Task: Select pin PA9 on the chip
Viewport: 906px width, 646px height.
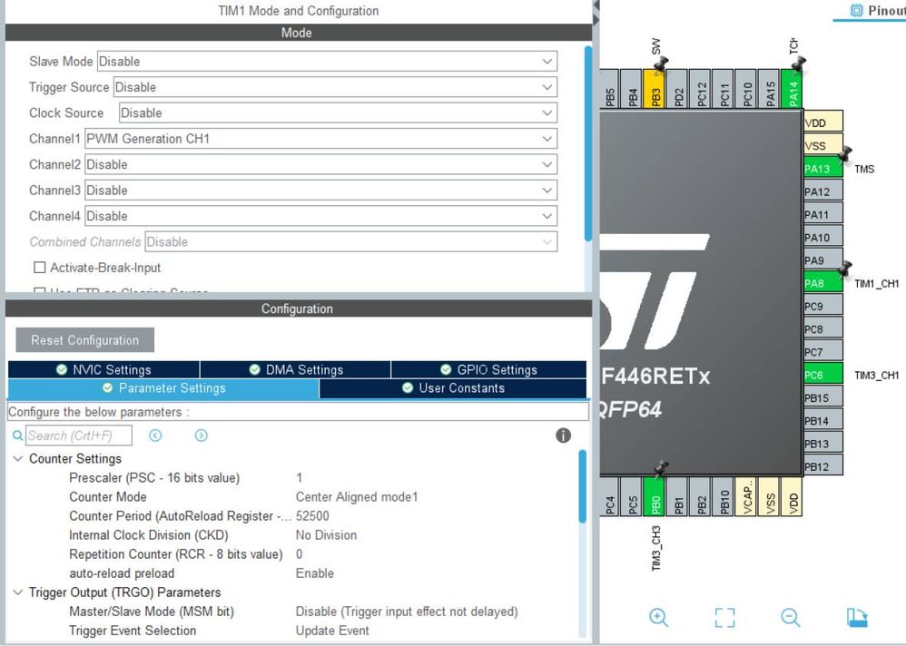Action: [822, 260]
